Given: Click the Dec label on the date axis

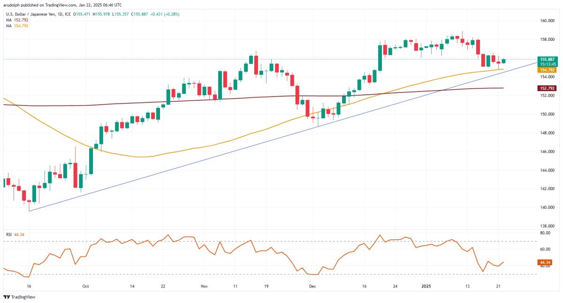Looking at the screenshot, I should (312, 285).
